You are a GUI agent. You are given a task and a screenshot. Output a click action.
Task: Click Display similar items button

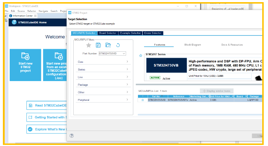point(217,91)
